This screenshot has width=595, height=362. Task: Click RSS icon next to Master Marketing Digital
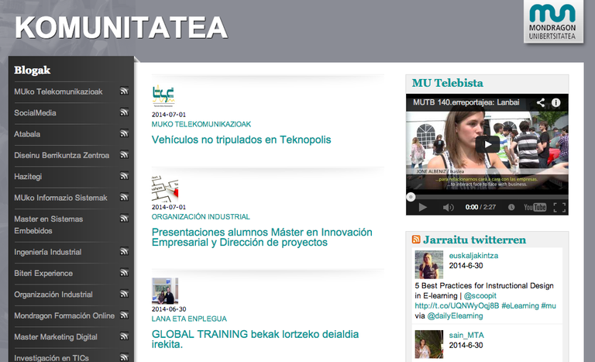click(124, 337)
